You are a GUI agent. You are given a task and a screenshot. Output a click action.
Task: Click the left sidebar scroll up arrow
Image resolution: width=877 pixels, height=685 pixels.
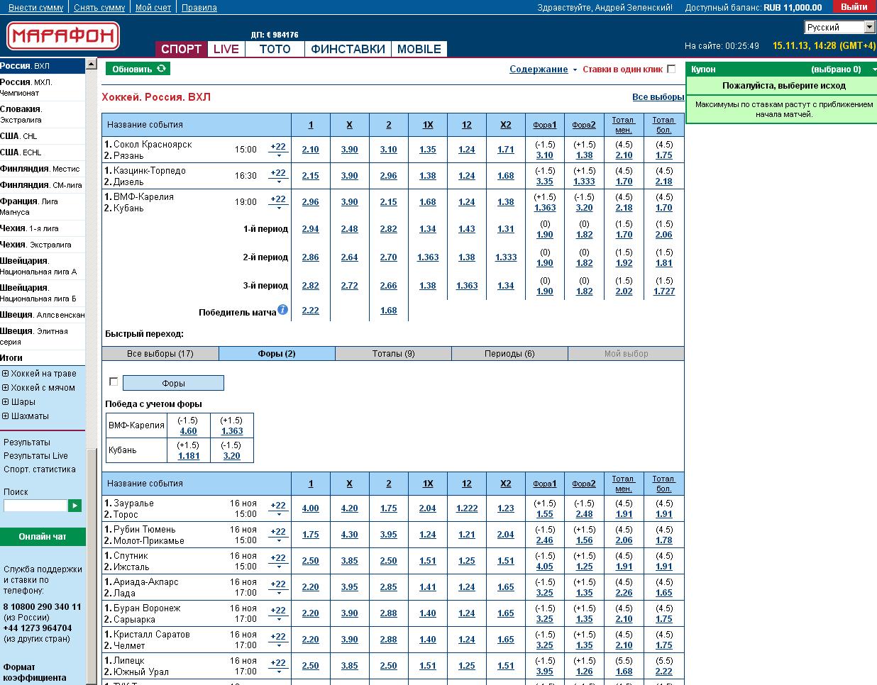(x=91, y=64)
